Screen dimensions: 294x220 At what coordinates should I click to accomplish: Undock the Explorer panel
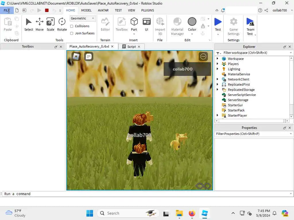point(285,47)
